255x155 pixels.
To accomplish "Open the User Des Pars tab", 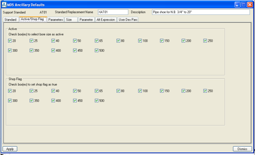I will tap(128, 20).
